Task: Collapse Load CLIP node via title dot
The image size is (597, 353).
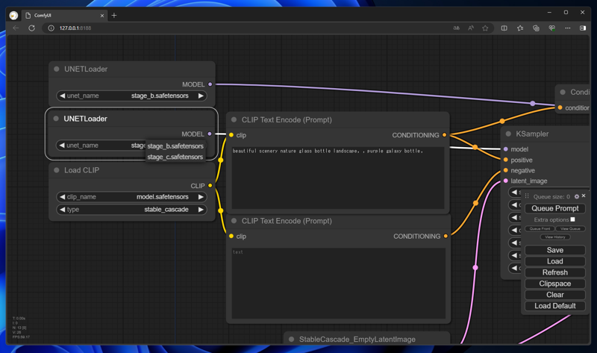Action: tap(57, 170)
